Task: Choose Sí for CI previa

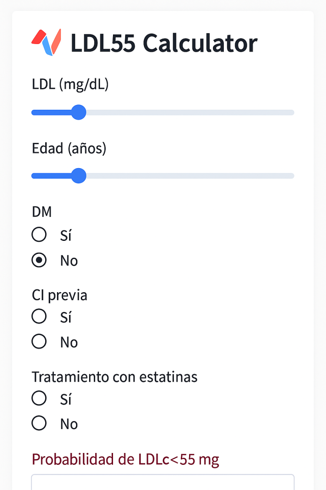Action: pyautogui.click(x=39, y=317)
